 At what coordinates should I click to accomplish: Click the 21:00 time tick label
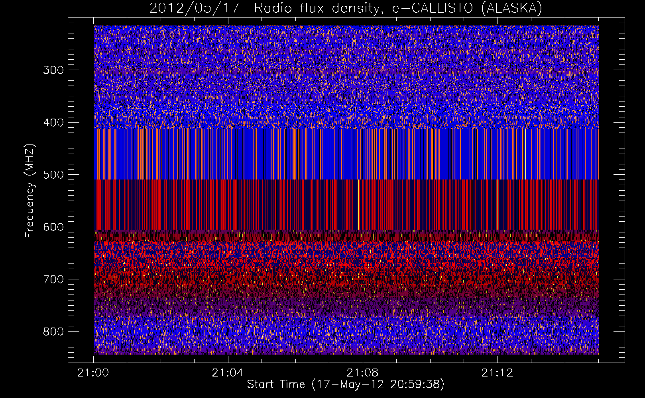pos(93,373)
